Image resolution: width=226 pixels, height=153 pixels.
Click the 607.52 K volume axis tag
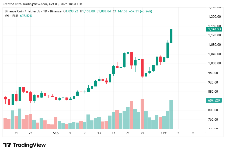point(214,100)
